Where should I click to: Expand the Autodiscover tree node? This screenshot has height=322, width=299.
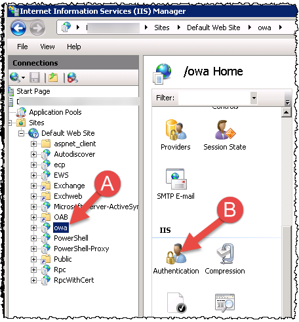33,154
